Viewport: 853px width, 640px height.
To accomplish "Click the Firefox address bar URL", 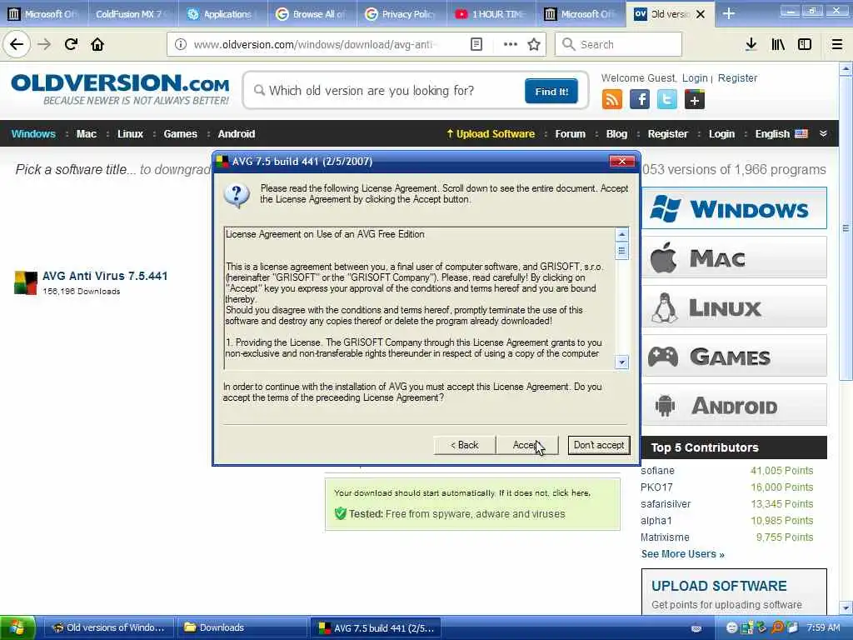I will pos(316,44).
